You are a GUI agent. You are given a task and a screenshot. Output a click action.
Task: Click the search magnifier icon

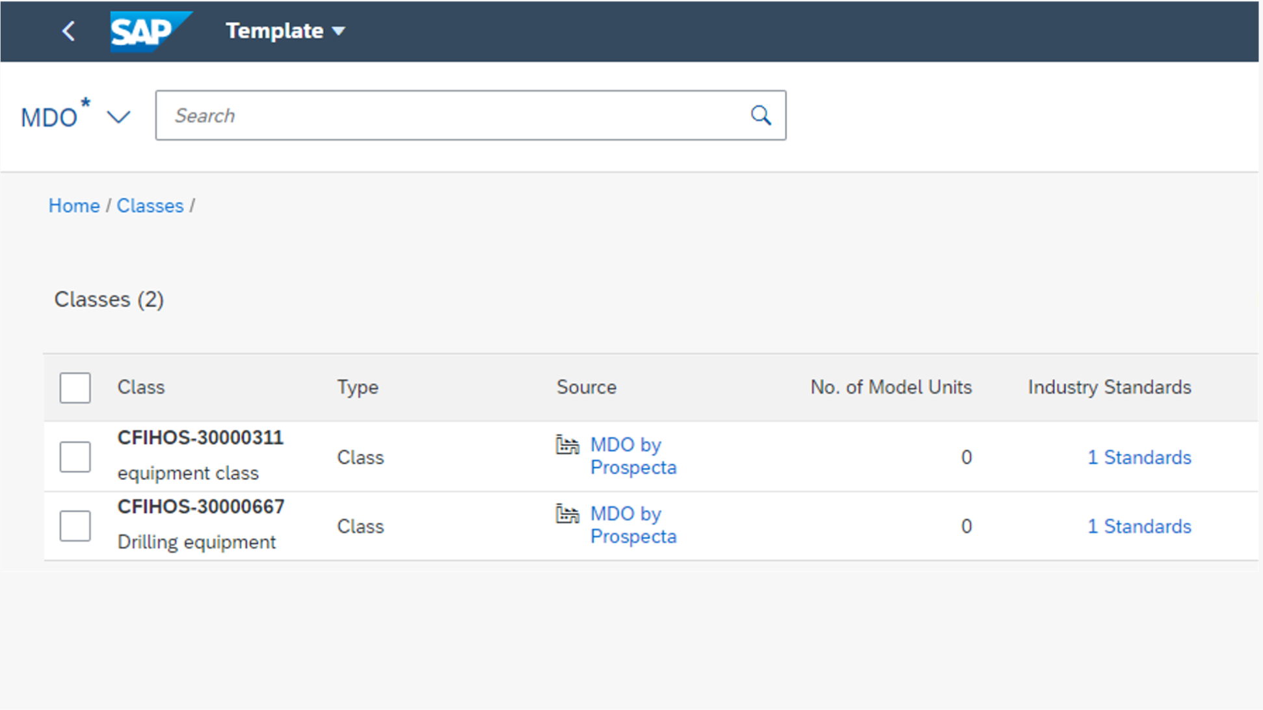760,115
